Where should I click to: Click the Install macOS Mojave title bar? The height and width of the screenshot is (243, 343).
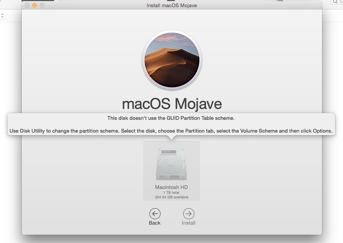(172, 5)
